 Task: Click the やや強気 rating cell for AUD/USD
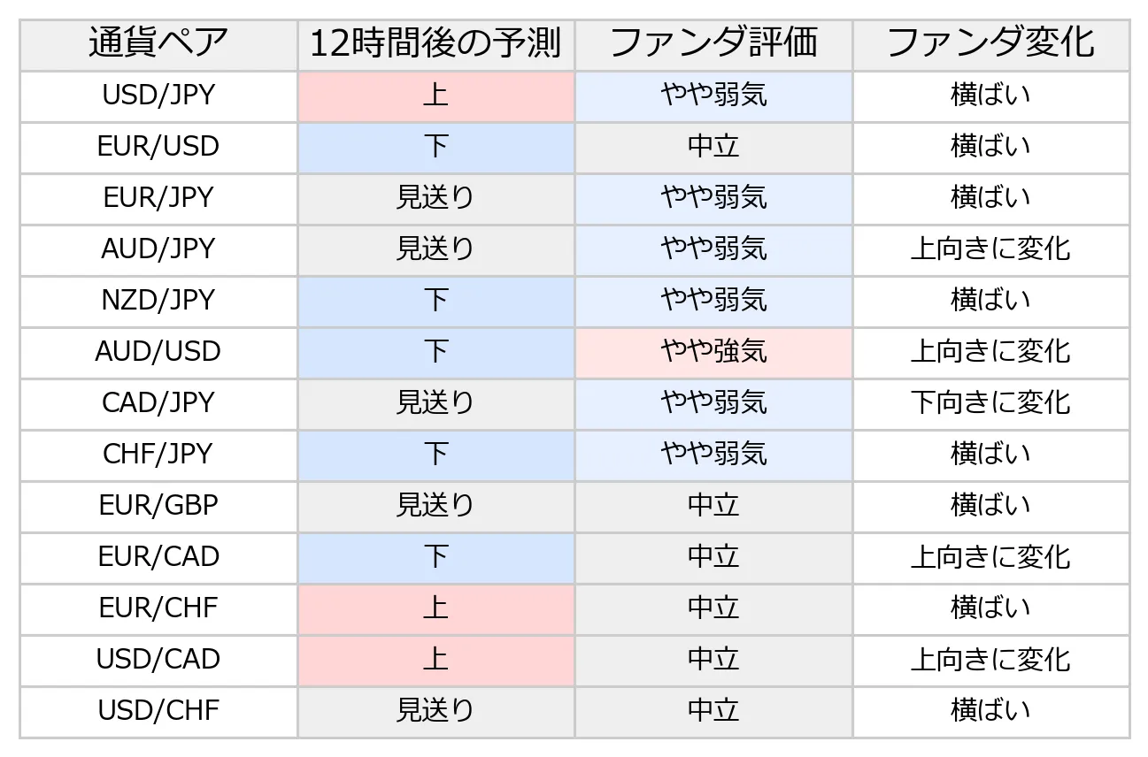(x=713, y=352)
